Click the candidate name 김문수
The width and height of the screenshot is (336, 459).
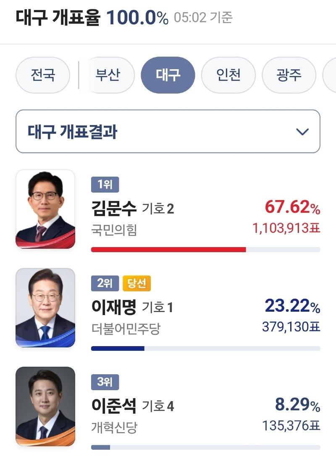pos(114,208)
